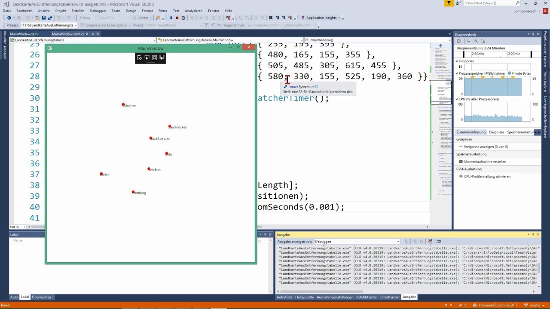Open the feedback icon next to Schnellstart
Viewport: 550px width, 309px height.
[x=459, y=3]
